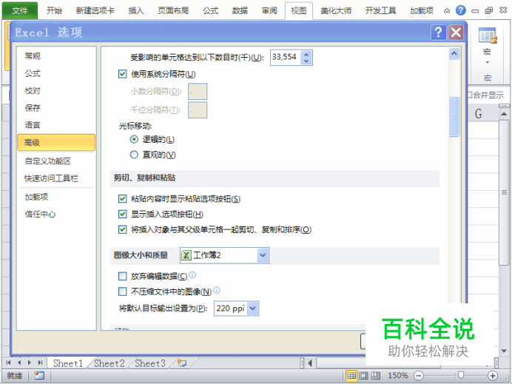The height and width of the screenshot is (384, 512).
Task: Select 校对 options category
Action: point(56,91)
